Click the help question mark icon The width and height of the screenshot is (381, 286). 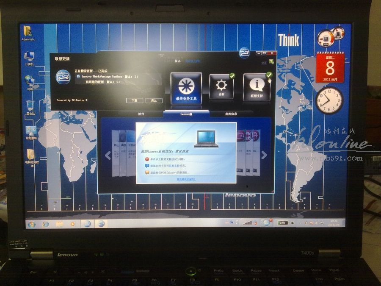tap(272, 62)
